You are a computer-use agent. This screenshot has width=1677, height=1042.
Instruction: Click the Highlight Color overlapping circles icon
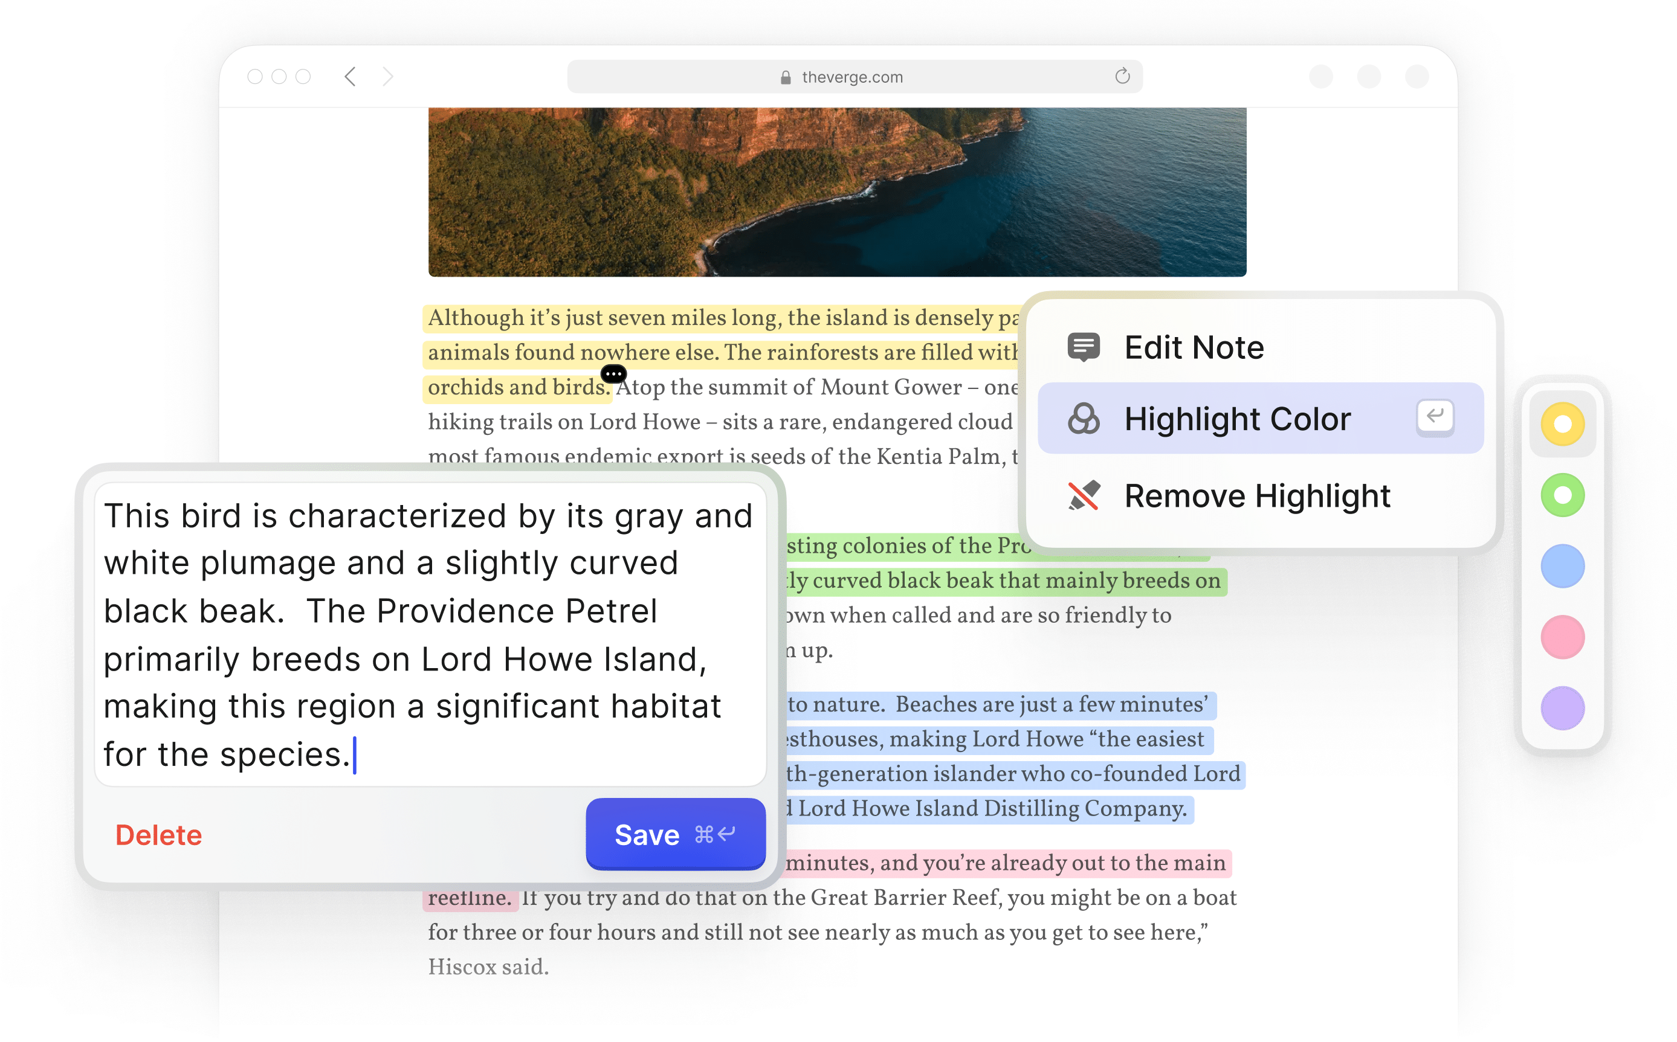click(x=1084, y=419)
